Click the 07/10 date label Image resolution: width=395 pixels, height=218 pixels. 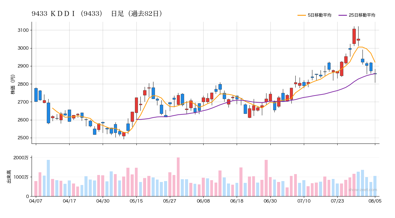tap(304, 201)
